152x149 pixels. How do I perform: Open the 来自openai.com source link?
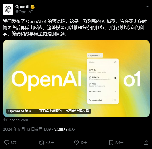(x=15, y=120)
